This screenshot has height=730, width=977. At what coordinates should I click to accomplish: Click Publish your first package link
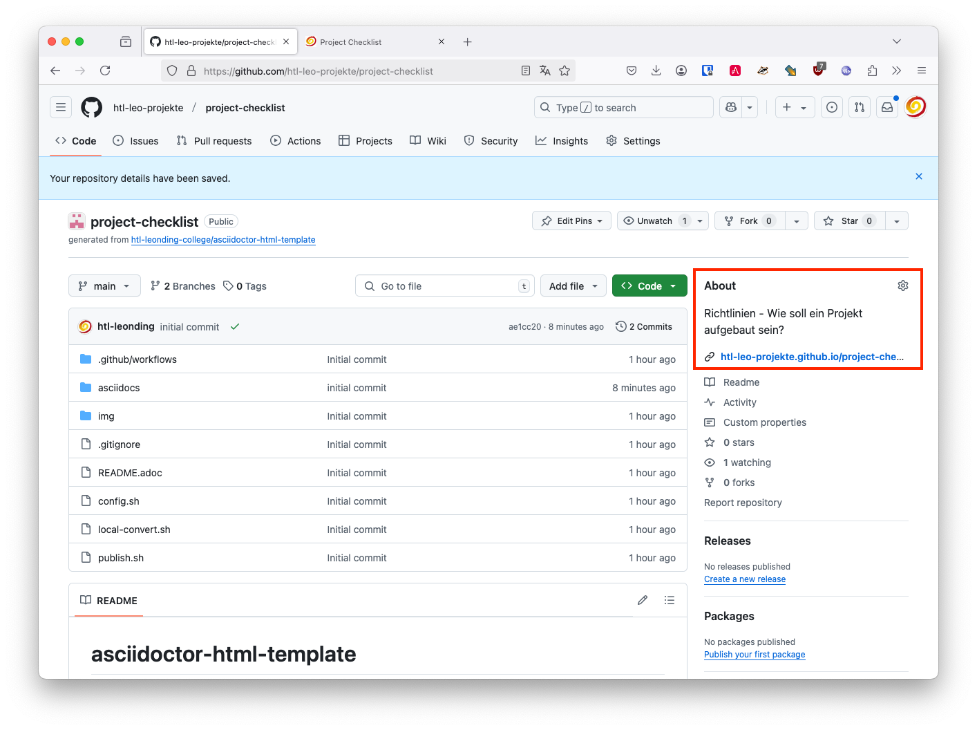pos(755,655)
